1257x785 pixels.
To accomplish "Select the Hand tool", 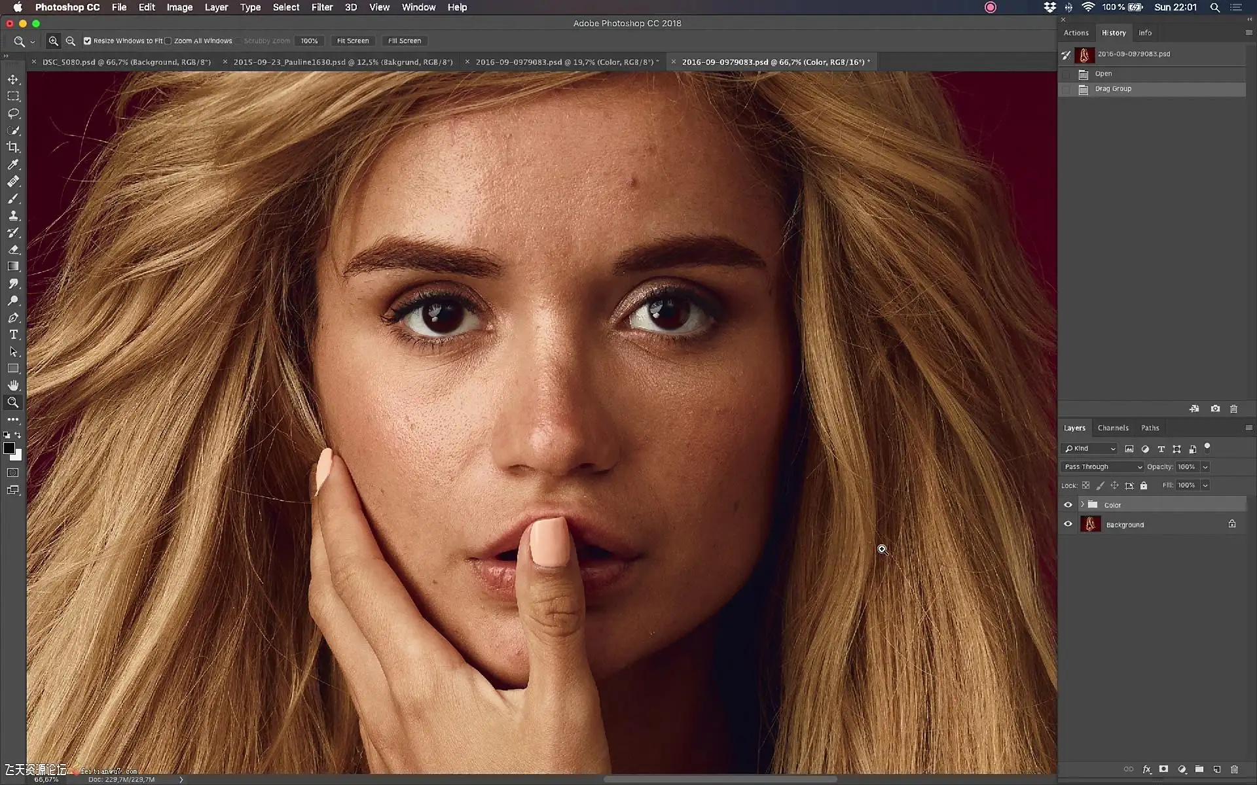I will pos(13,385).
